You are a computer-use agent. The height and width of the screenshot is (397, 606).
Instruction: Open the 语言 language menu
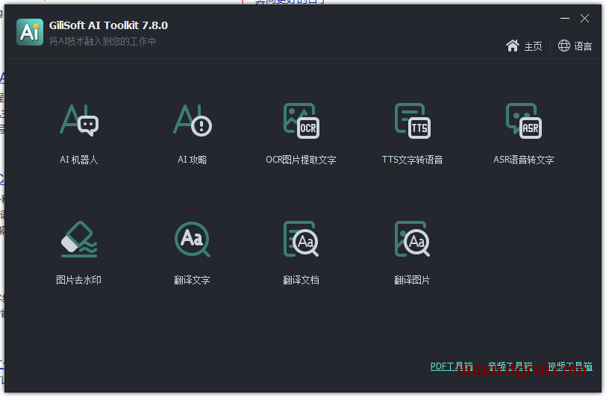(x=583, y=46)
